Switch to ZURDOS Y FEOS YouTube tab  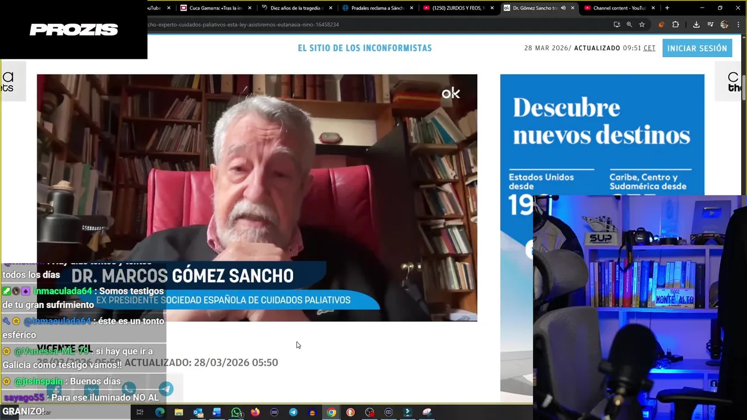[458, 8]
